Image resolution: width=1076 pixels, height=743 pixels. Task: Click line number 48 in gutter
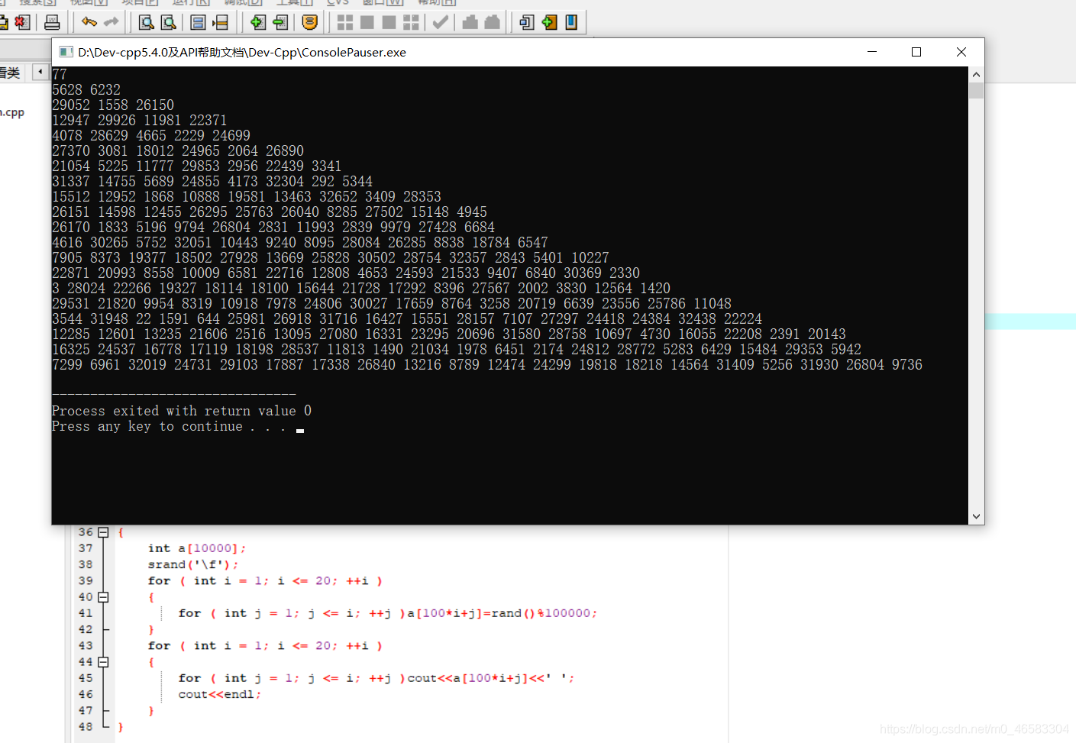[86, 727]
